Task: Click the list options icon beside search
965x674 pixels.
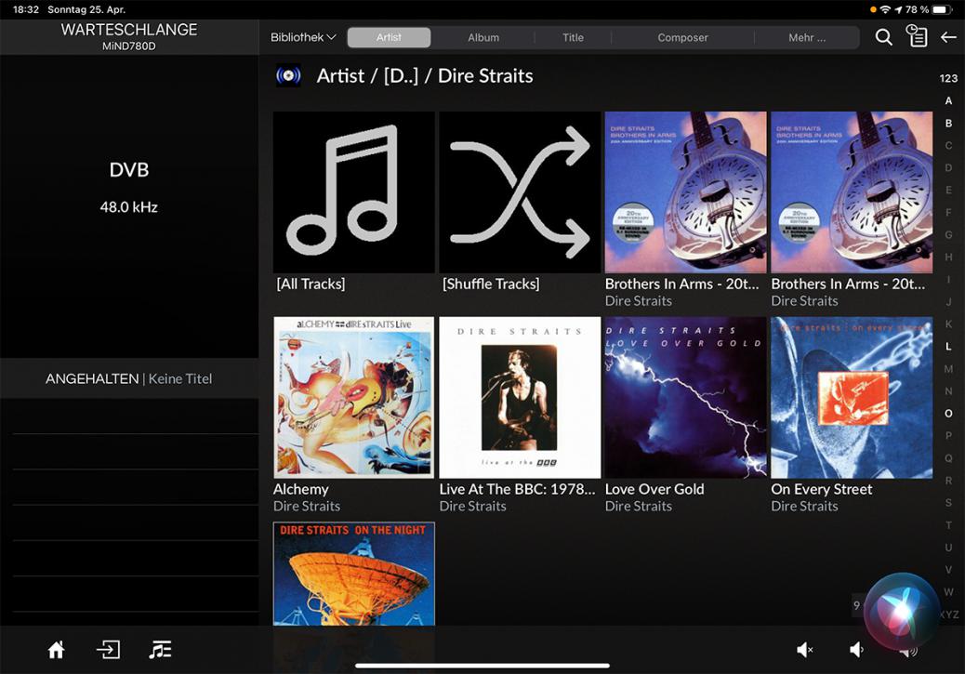Action: point(917,36)
